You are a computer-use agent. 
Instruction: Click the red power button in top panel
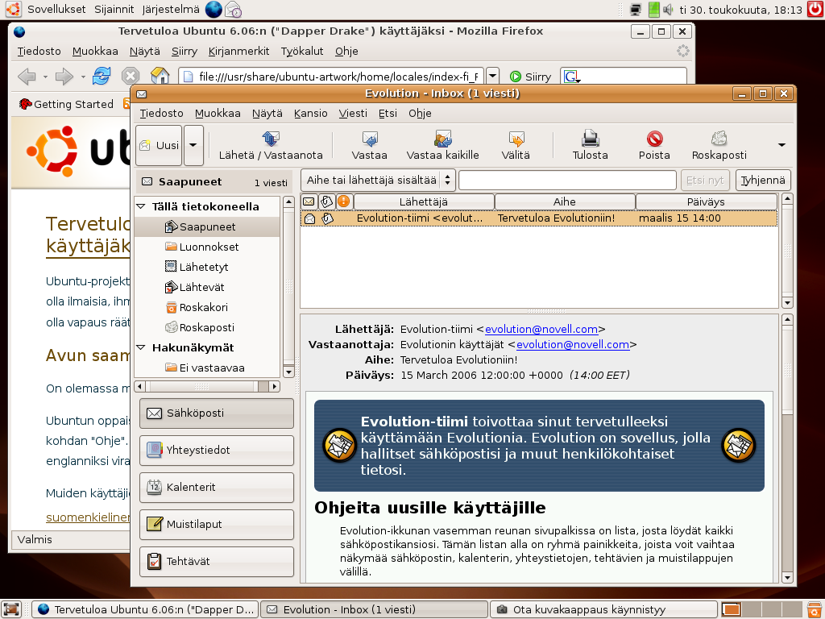[815, 9]
